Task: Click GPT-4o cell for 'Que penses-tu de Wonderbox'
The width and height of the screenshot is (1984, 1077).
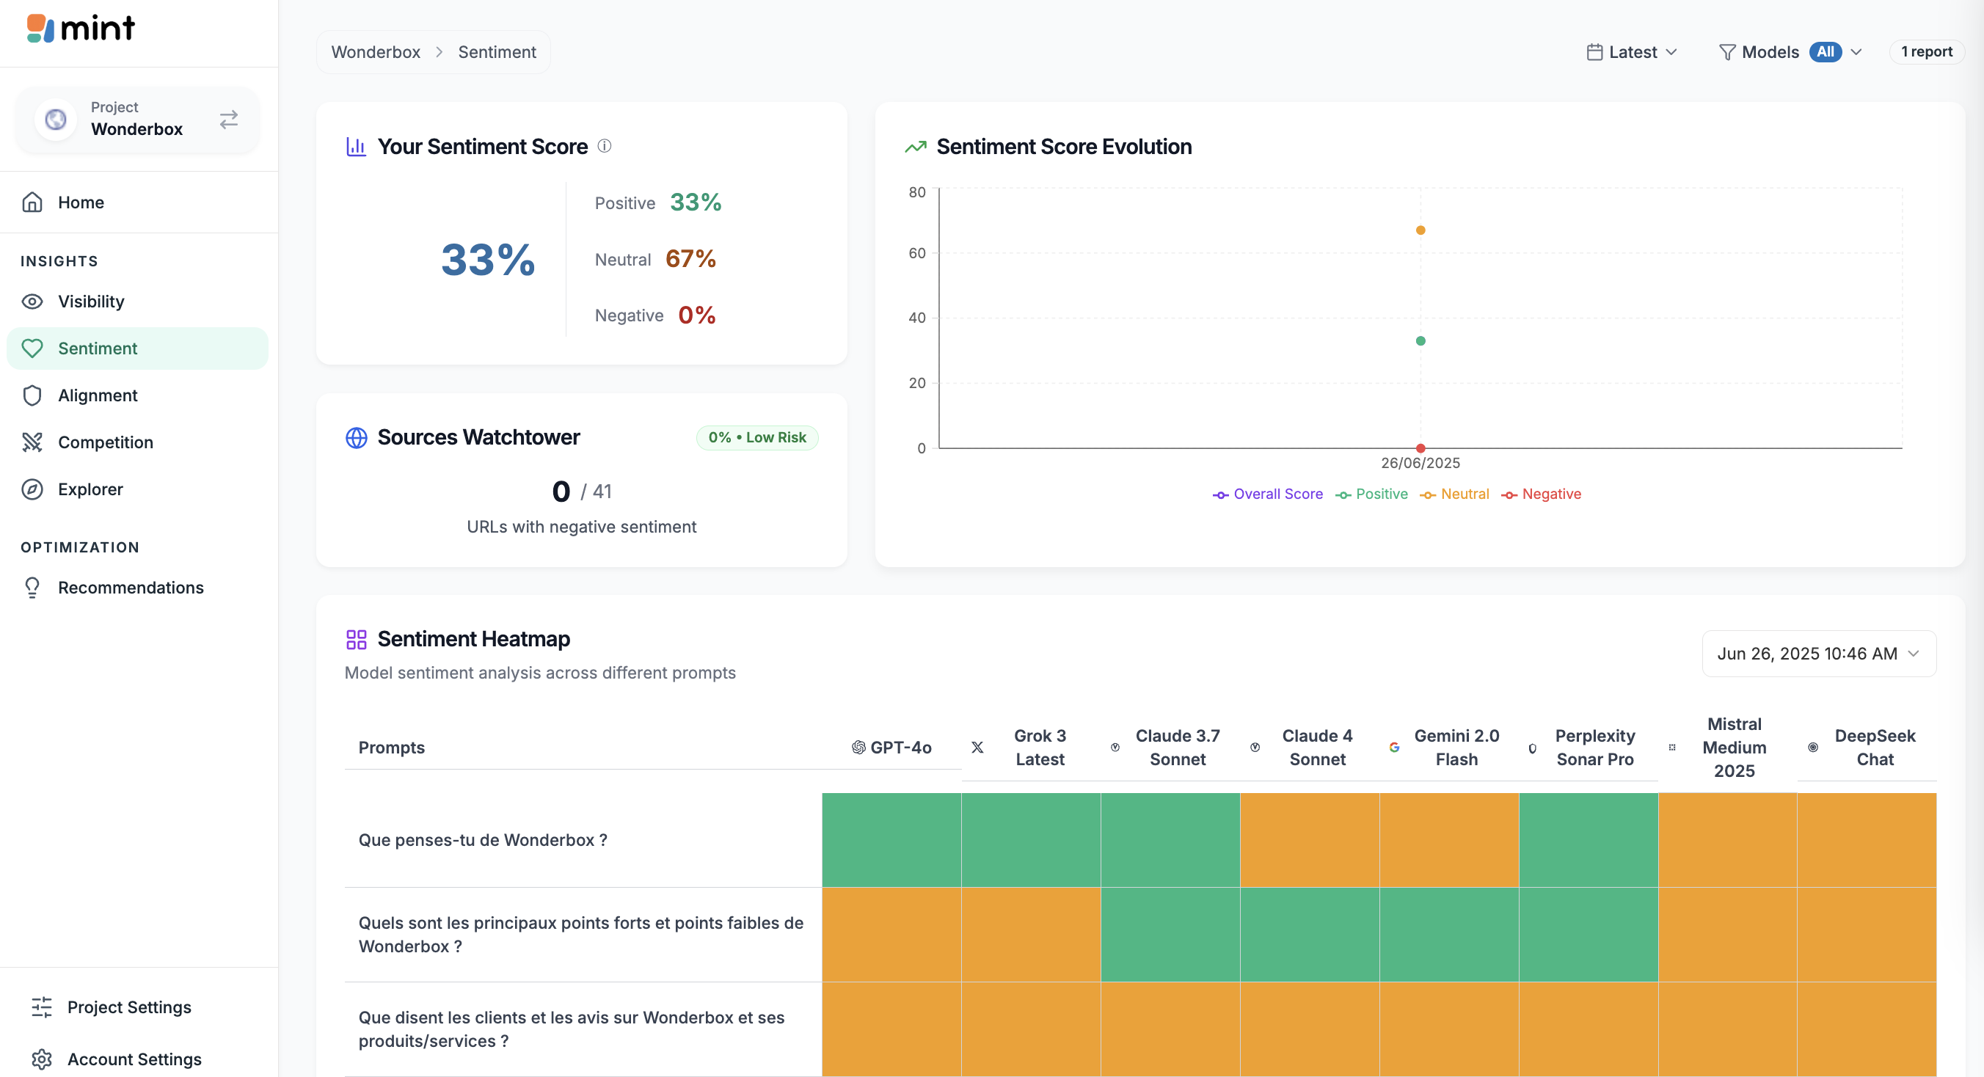Action: tap(892, 840)
